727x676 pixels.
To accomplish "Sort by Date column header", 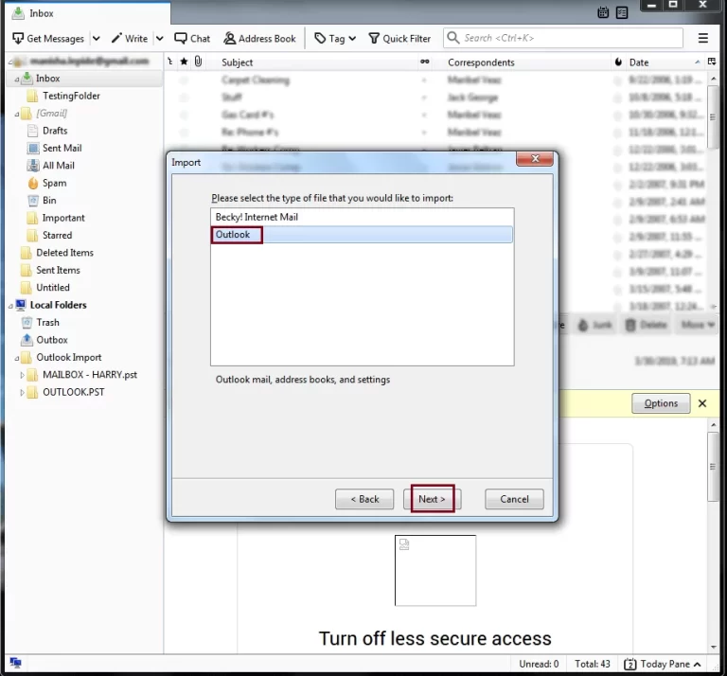I will pyautogui.click(x=638, y=62).
